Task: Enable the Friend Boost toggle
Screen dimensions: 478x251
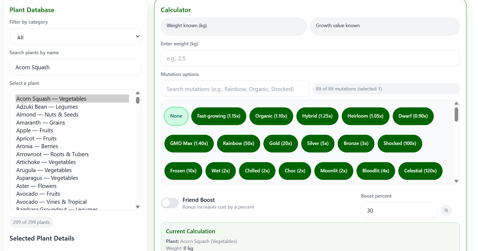Action: click(x=170, y=203)
